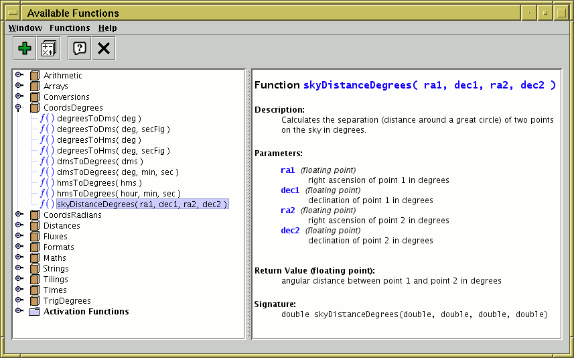574x358 pixels.
Task: Click the Activation Functions folder icon
Action: coord(35,312)
